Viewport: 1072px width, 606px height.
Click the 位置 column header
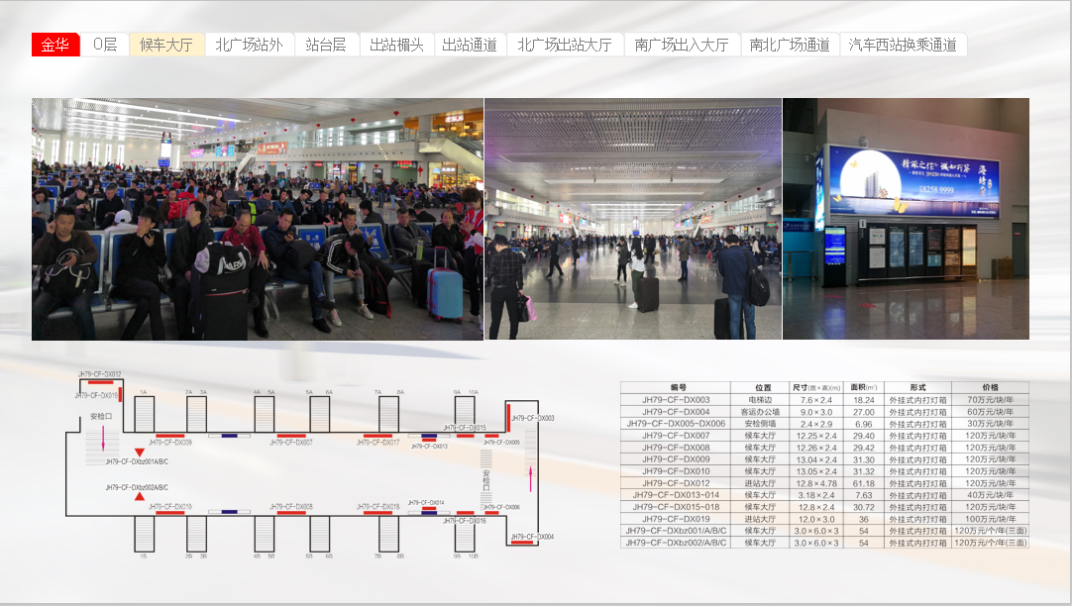click(760, 387)
